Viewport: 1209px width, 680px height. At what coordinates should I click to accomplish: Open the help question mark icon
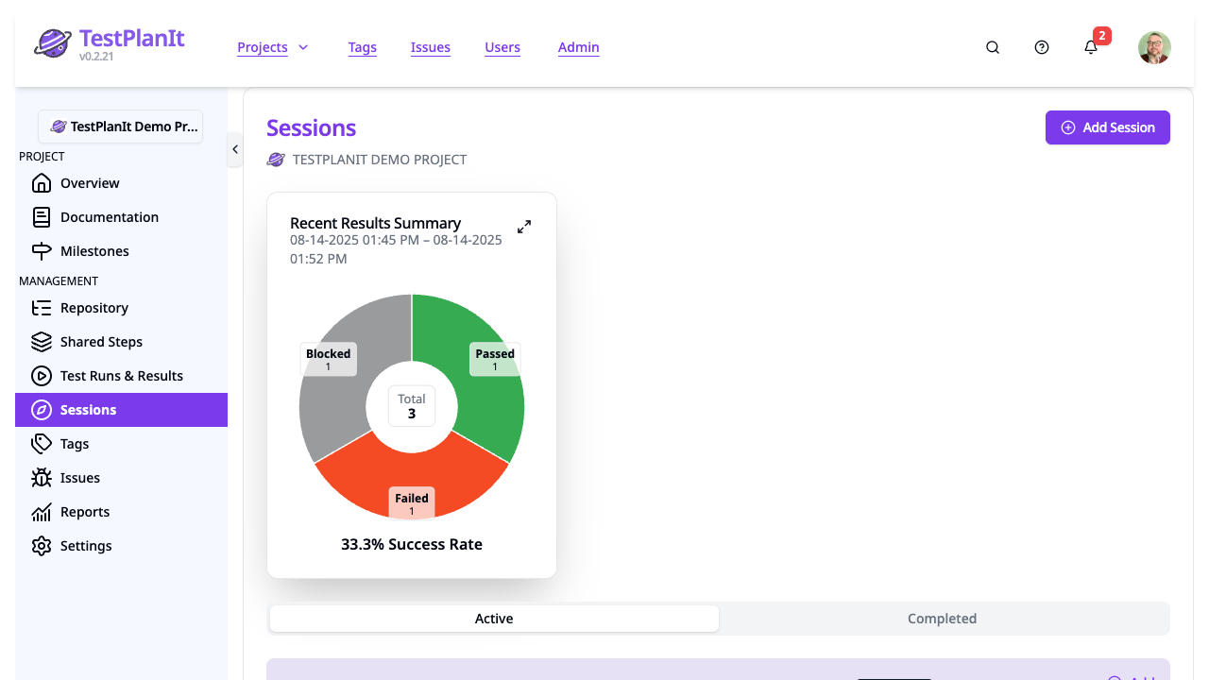click(x=1041, y=47)
